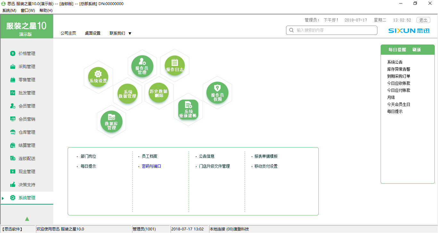Open 联系我们 menu item

click(x=117, y=33)
